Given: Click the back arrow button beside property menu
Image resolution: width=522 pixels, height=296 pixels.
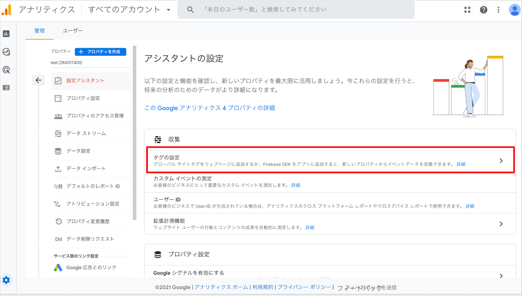Looking at the screenshot, I should pos(38,80).
